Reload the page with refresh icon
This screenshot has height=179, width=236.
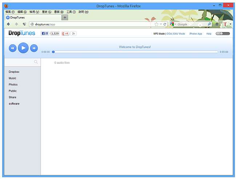click(x=165, y=24)
